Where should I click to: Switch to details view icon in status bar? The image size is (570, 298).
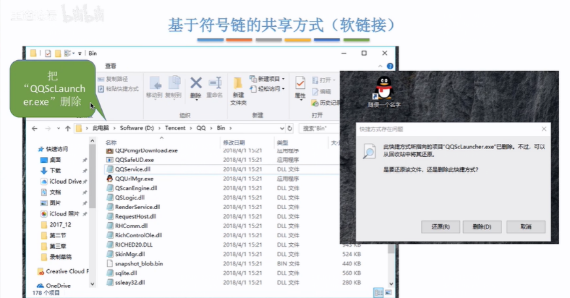pyautogui.click(x=378, y=293)
